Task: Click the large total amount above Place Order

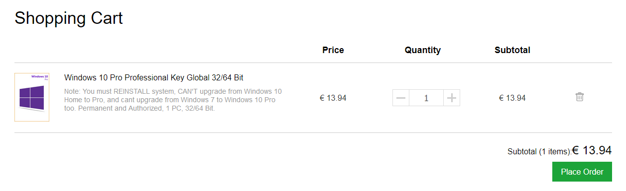Action: click(592, 150)
